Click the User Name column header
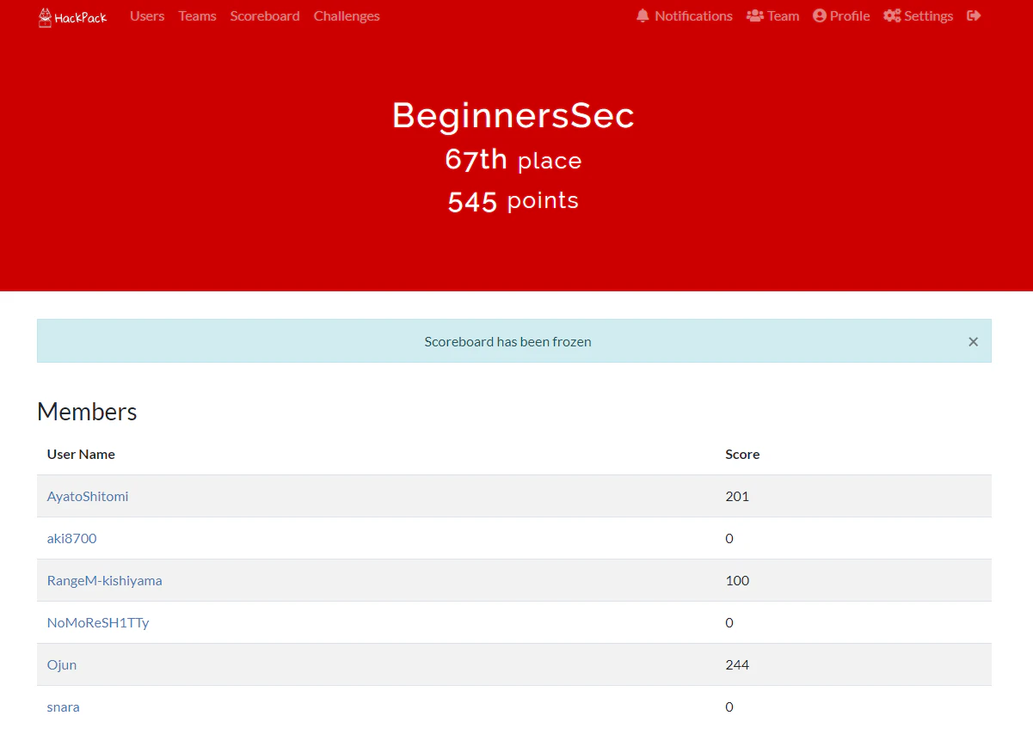 [81, 454]
